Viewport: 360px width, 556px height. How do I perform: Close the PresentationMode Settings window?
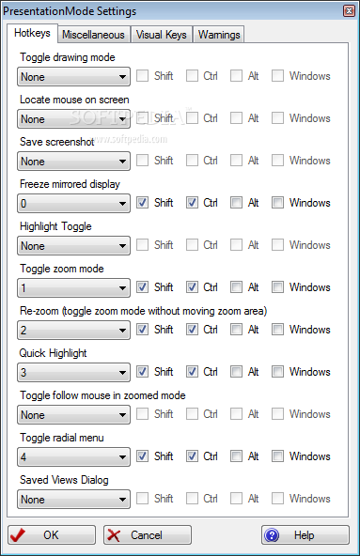click(x=349, y=11)
